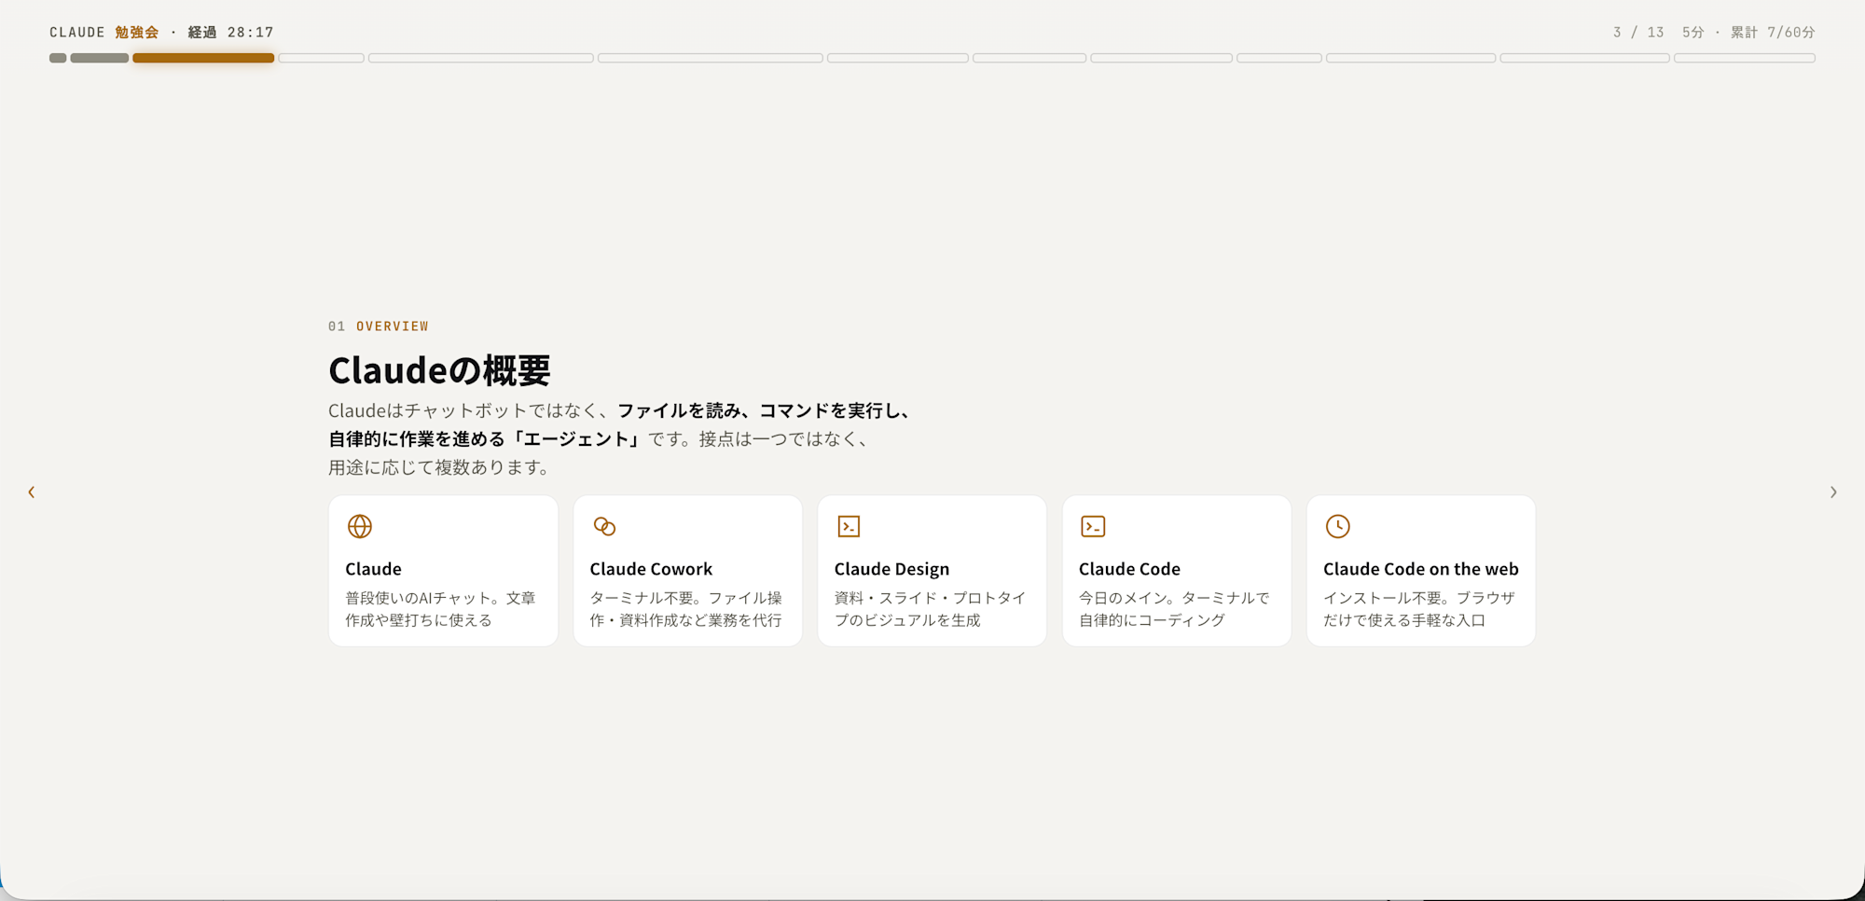Click the "CLAUDE 勉強会" header label

(x=104, y=32)
